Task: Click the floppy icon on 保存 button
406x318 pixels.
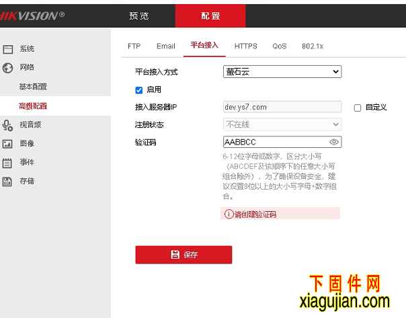Action: 175,255
